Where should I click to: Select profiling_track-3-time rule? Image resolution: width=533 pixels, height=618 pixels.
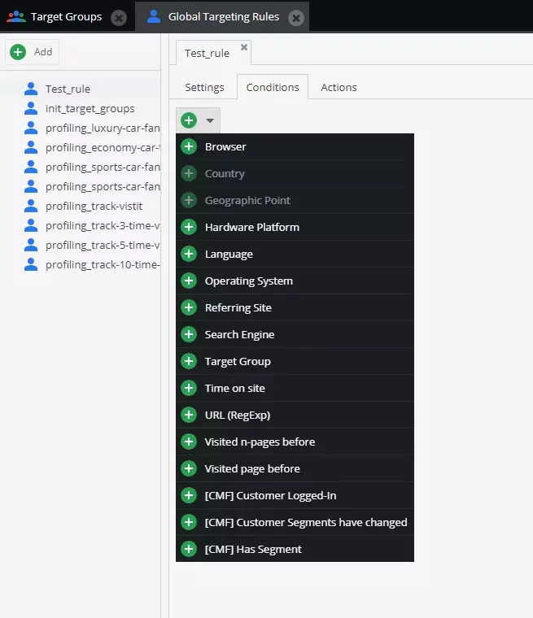pos(80,225)
